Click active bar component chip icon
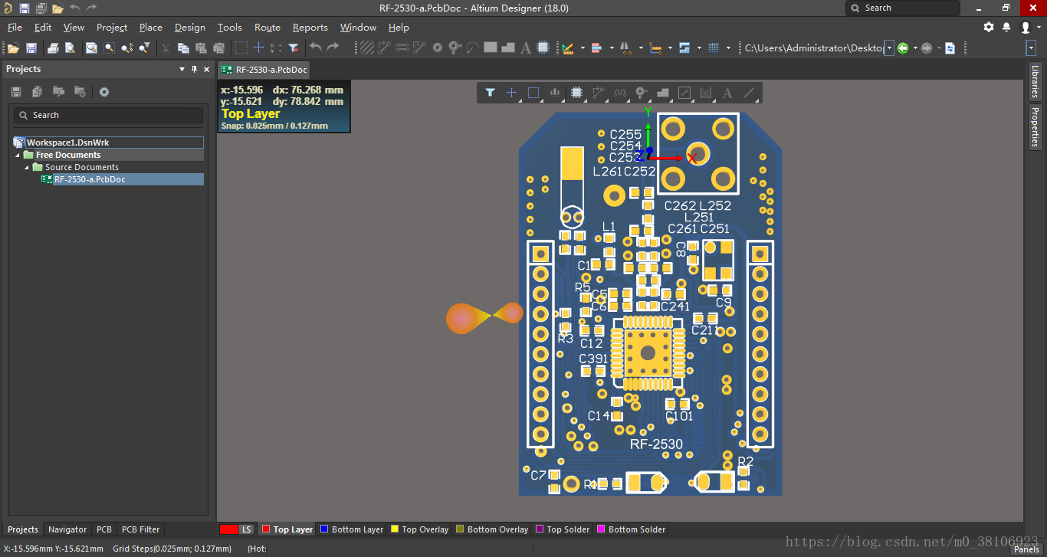The image size is (1047, 557). click(577, 93)
